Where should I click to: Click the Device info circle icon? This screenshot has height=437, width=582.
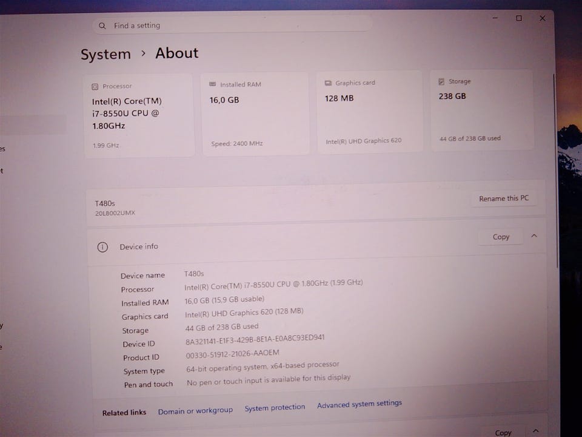[x=102, y=247]
